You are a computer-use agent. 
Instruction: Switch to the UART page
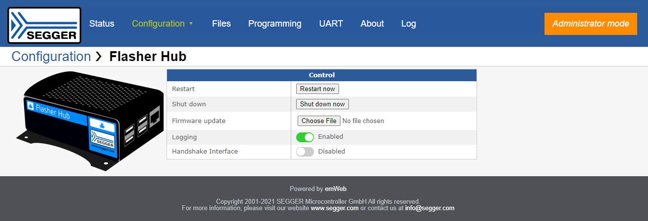click(331, 24)
